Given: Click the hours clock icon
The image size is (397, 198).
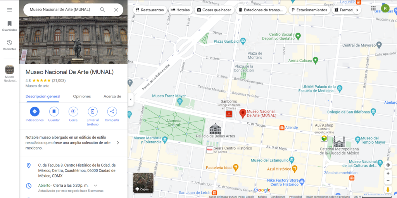Looking at the screenshot, I should (x=29, y=186).
